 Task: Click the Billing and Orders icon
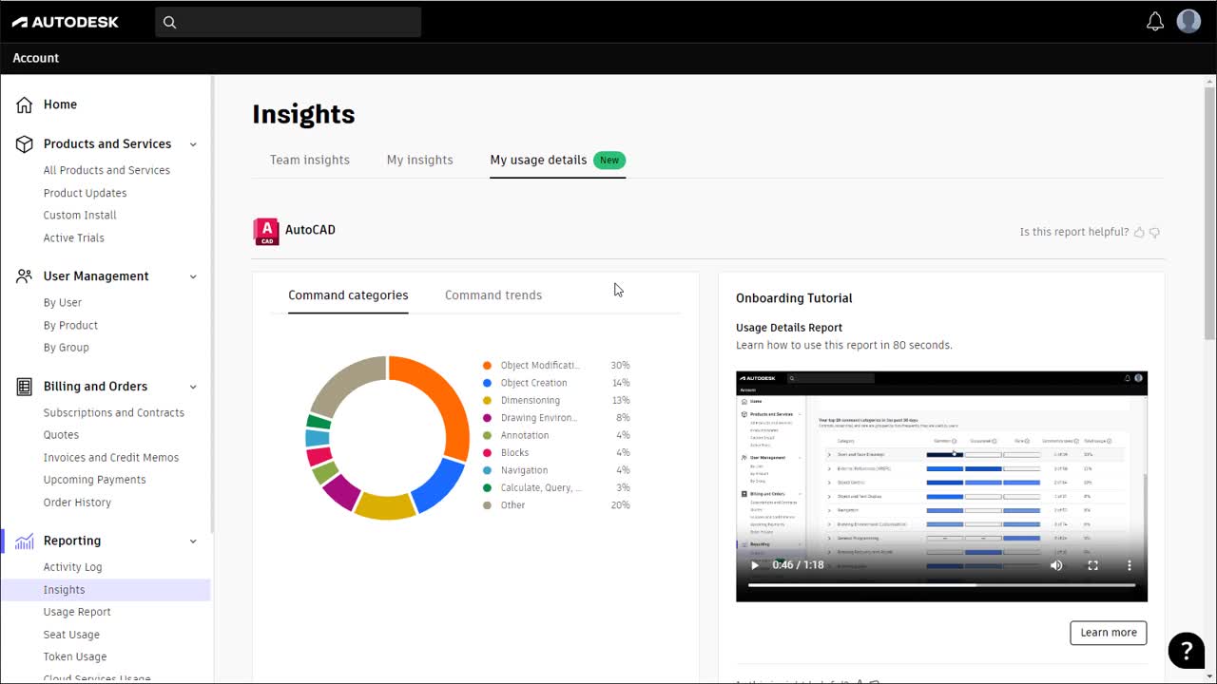click(x=25, y=387)
